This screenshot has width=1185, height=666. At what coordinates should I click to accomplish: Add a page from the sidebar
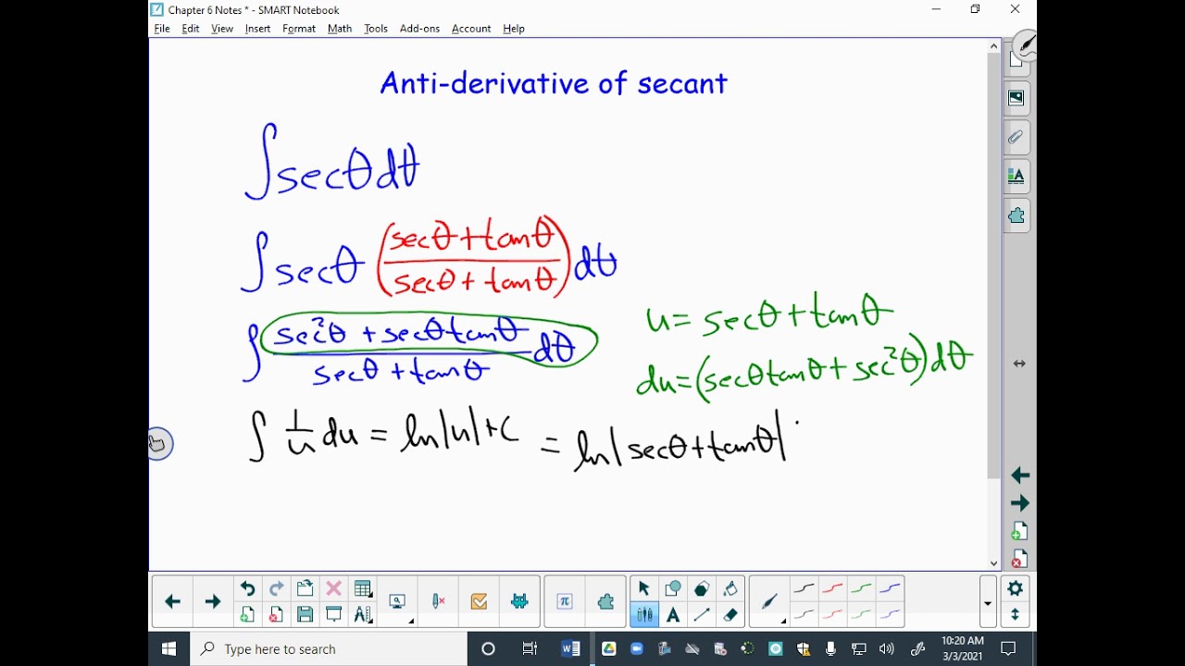(x=1017, y=532)
